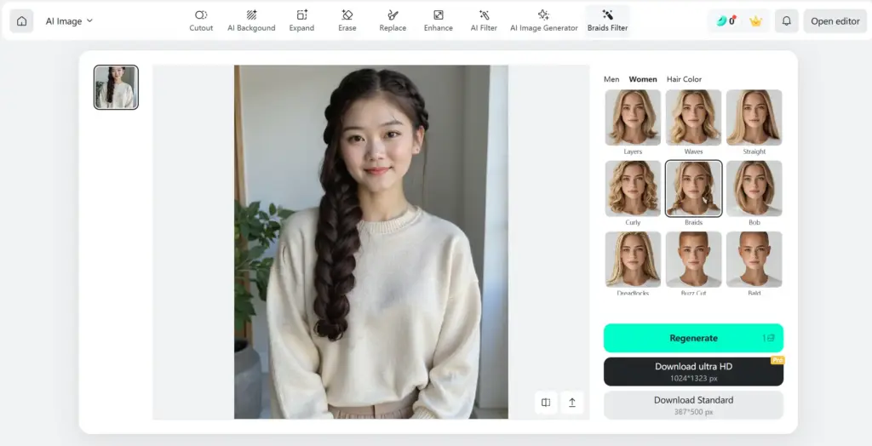This screenshot has width=872, height=446.
Task: Open notifications bell
Action: pos(786,21)
